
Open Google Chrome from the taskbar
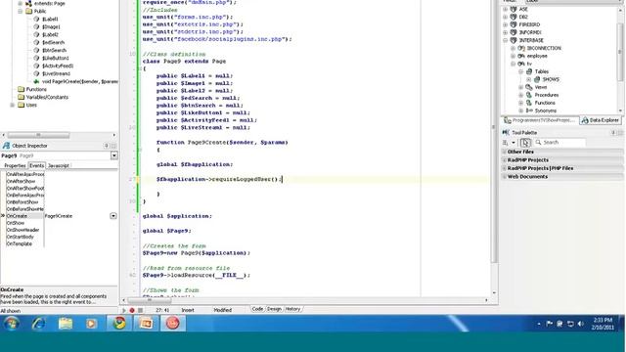click(119, 324)
